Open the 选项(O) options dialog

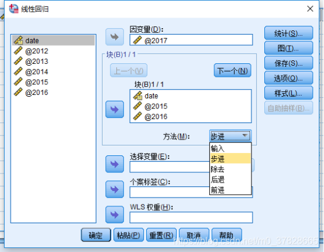point(288,78)
